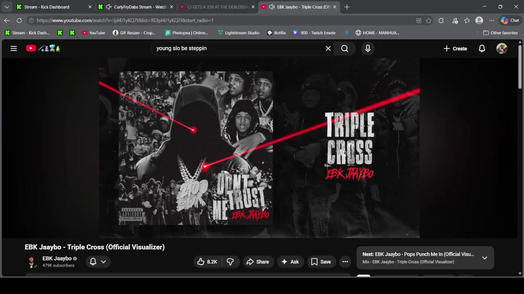The height and width of the screenshot is (294, 524).
Task: Close the CurlyFryDabs Stream tab
Action: (172, 7)
